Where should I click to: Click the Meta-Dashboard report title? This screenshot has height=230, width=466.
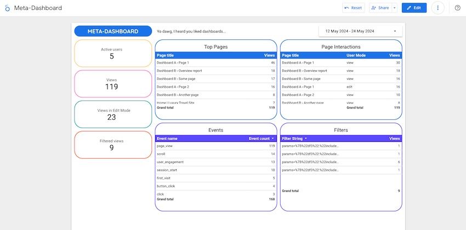38,8
